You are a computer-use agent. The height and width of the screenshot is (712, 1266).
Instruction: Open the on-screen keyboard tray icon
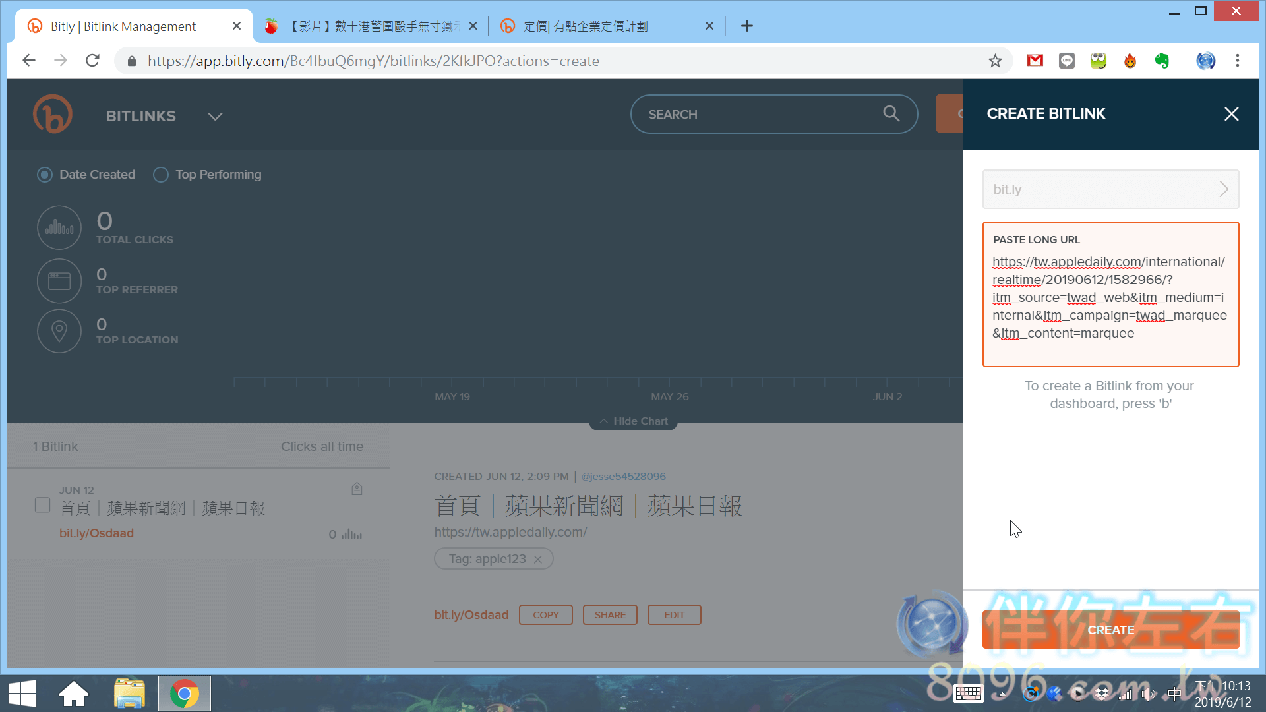pyautogui.click(x=969, y=694)
